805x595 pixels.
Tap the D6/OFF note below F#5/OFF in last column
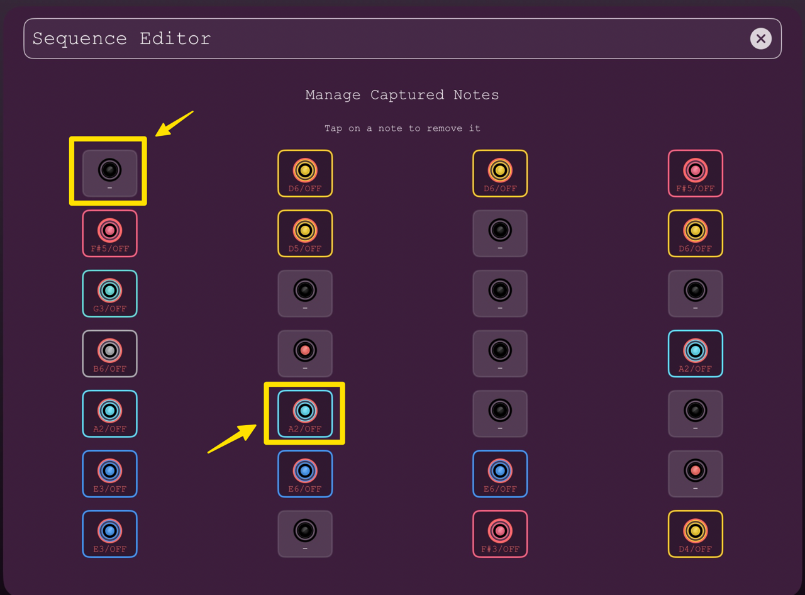click(x=695, y=233)
